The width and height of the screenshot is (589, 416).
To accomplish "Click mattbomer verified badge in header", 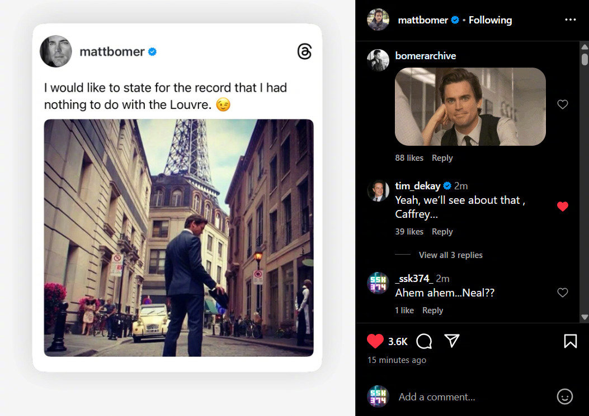I will pyautogui.click(x=455, y=20).
